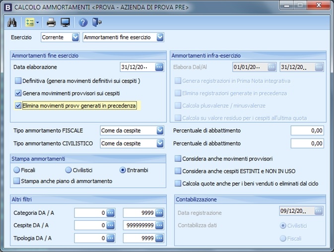Select Fiscali under Contabilizza dati
This screenshot has height=252, width=334.
283,239
